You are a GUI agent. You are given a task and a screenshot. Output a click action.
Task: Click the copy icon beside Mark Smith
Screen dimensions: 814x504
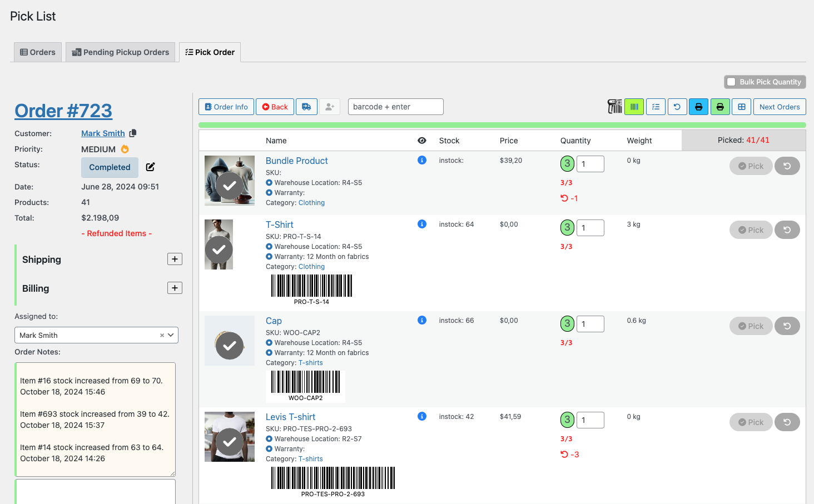coord(132,133)
